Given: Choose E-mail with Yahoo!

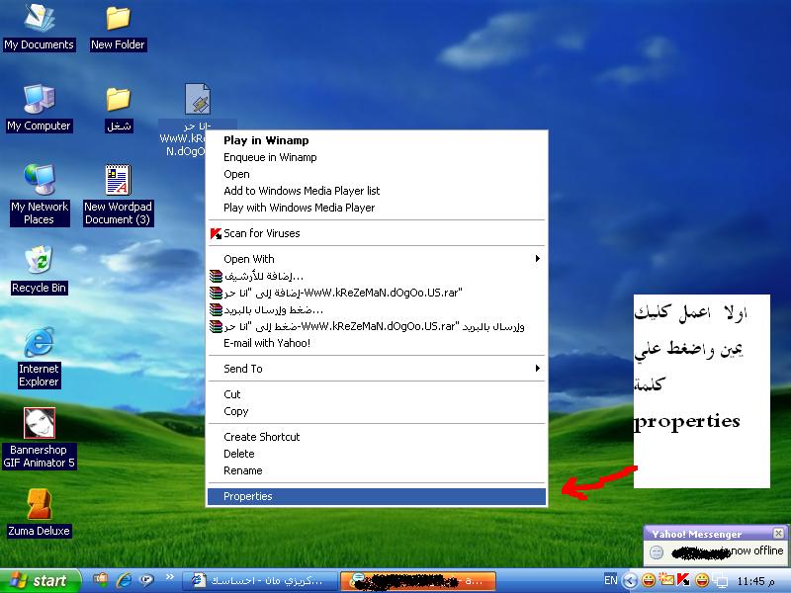Looking at the screenshot, I should 377,343.
